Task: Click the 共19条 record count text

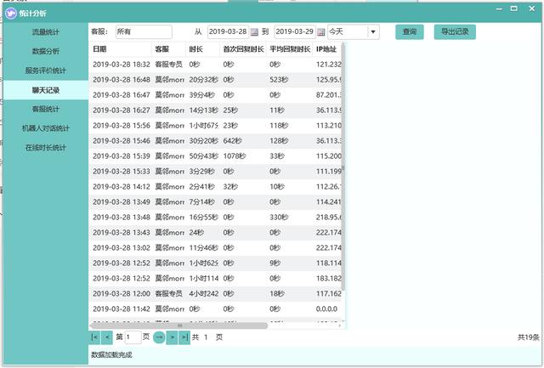Action: pos(529,337)
